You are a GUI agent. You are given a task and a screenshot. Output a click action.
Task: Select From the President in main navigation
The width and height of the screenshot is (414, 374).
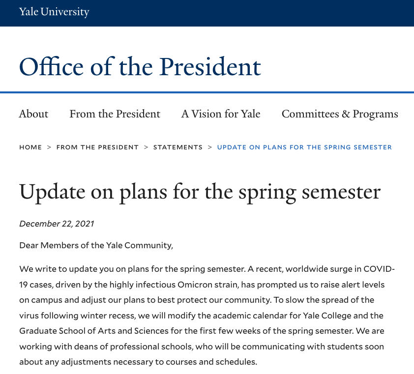(x=115, y=114)
